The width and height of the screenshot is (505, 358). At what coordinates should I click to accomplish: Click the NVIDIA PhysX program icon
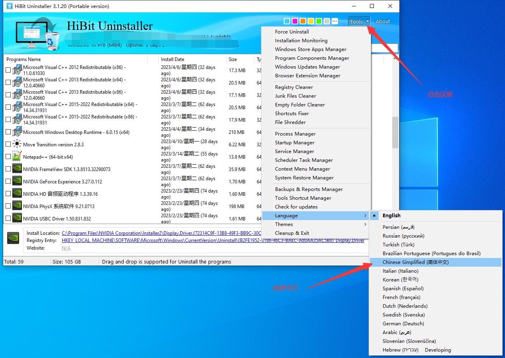click(17, 206)
